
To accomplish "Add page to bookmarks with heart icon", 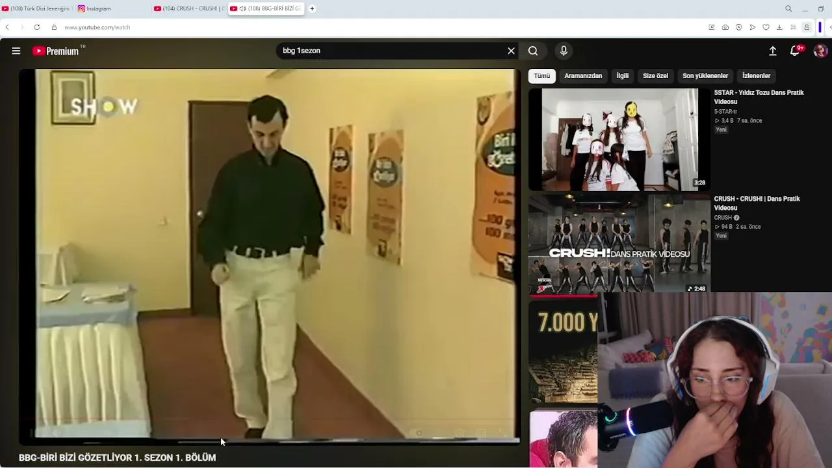I will 766,27.
